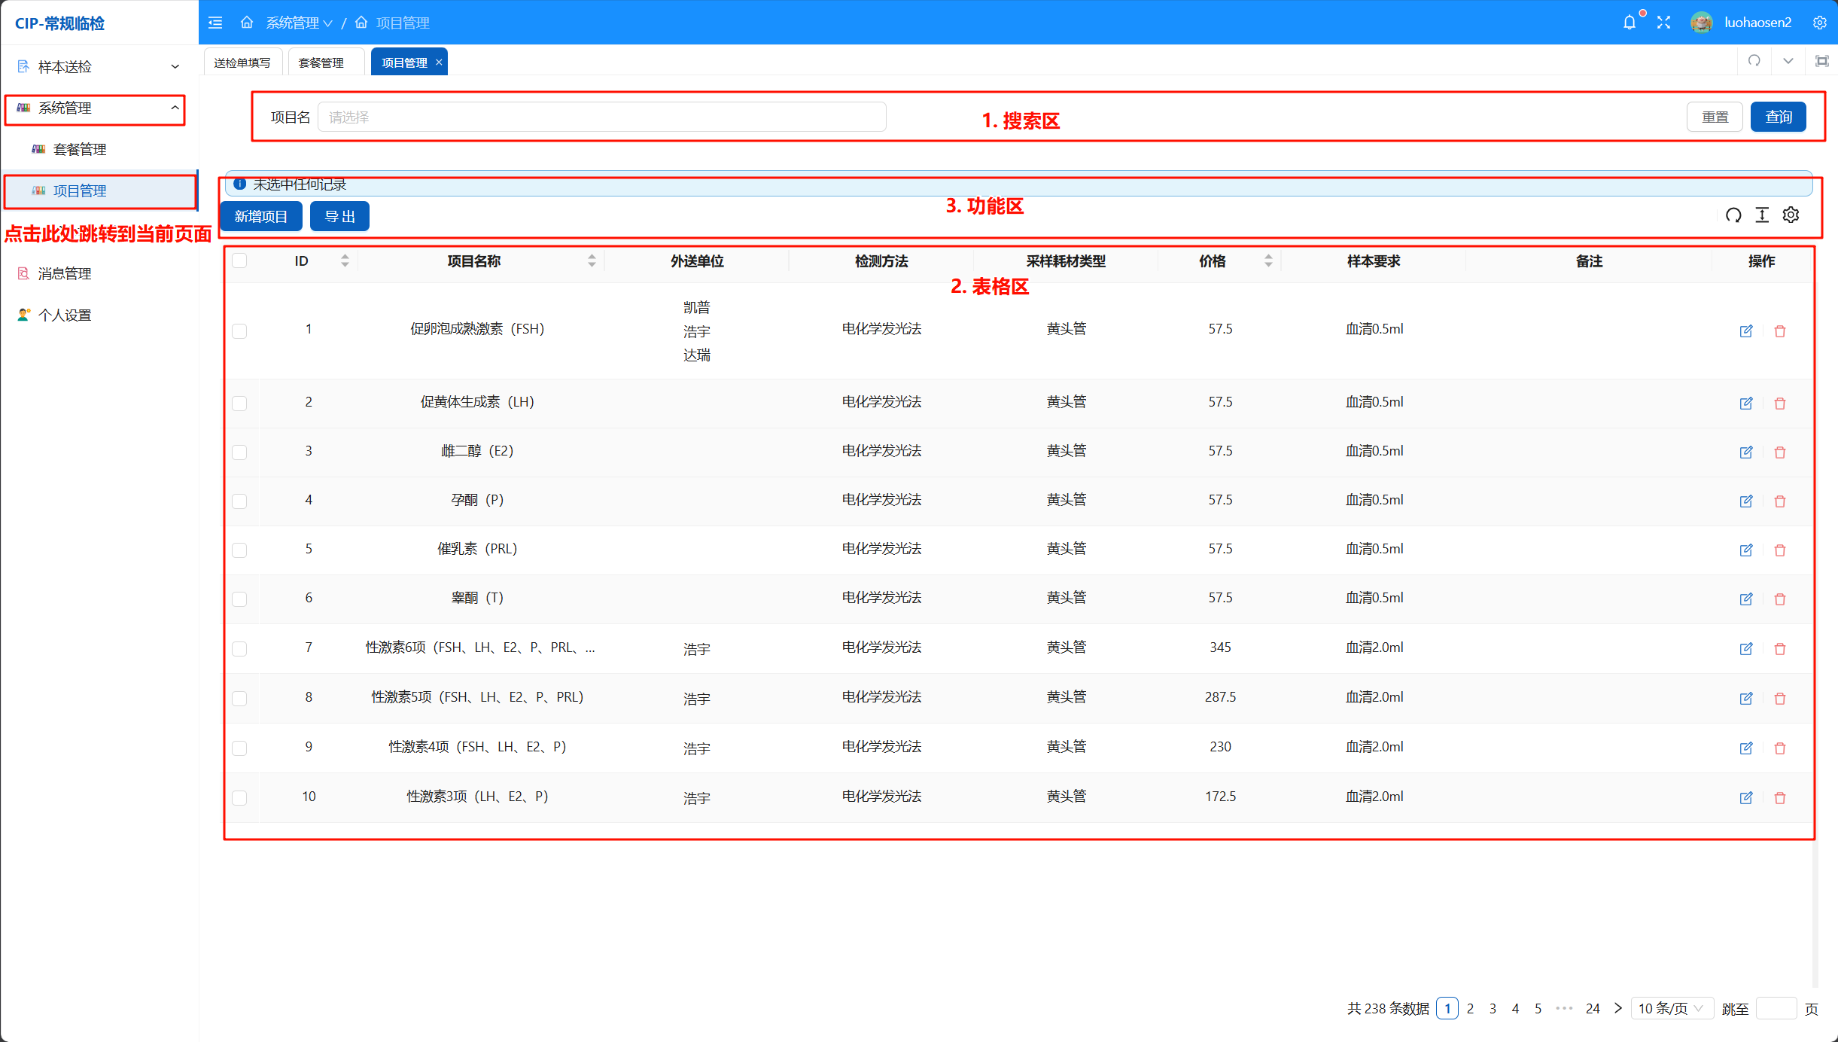The image size is (1838, 1042).
Task: Open the 项目名 select dropdown
Action: point(601,117)
